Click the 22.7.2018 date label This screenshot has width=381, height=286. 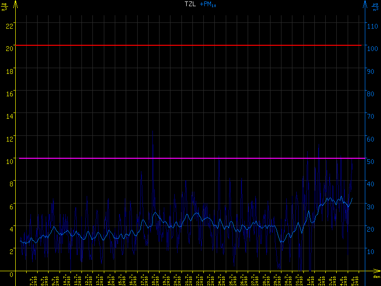pyautogui.click(x=198, y=280)
